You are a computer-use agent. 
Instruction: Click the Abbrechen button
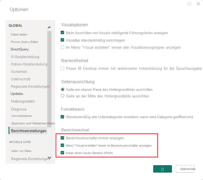185,169
